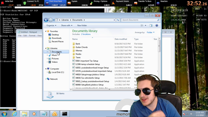
Task: Expand the Documents library node
Action: [47, 52]
